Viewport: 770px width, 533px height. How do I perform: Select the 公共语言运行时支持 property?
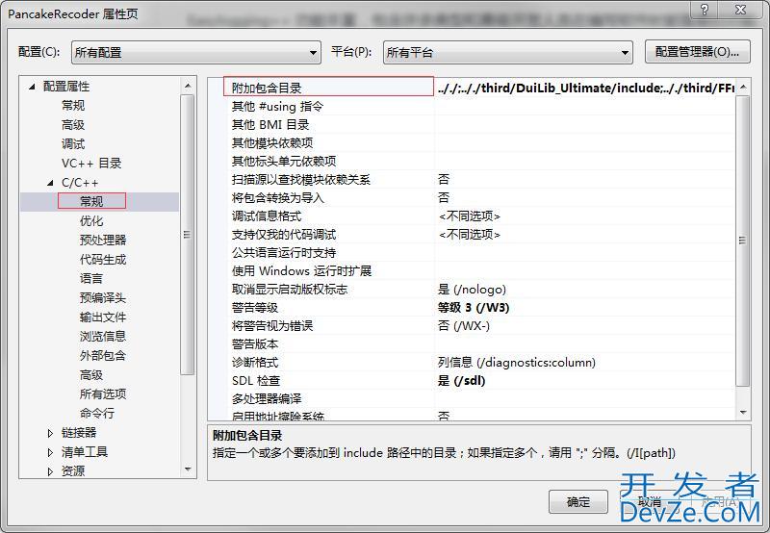click(x=284, y=253)
